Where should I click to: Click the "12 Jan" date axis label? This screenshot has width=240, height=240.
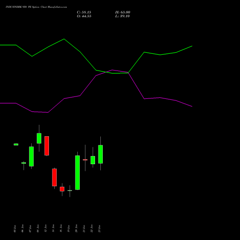click(x=46, y=228)
